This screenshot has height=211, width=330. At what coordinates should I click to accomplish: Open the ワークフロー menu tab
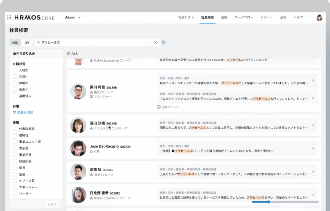(x=244, y=17)
